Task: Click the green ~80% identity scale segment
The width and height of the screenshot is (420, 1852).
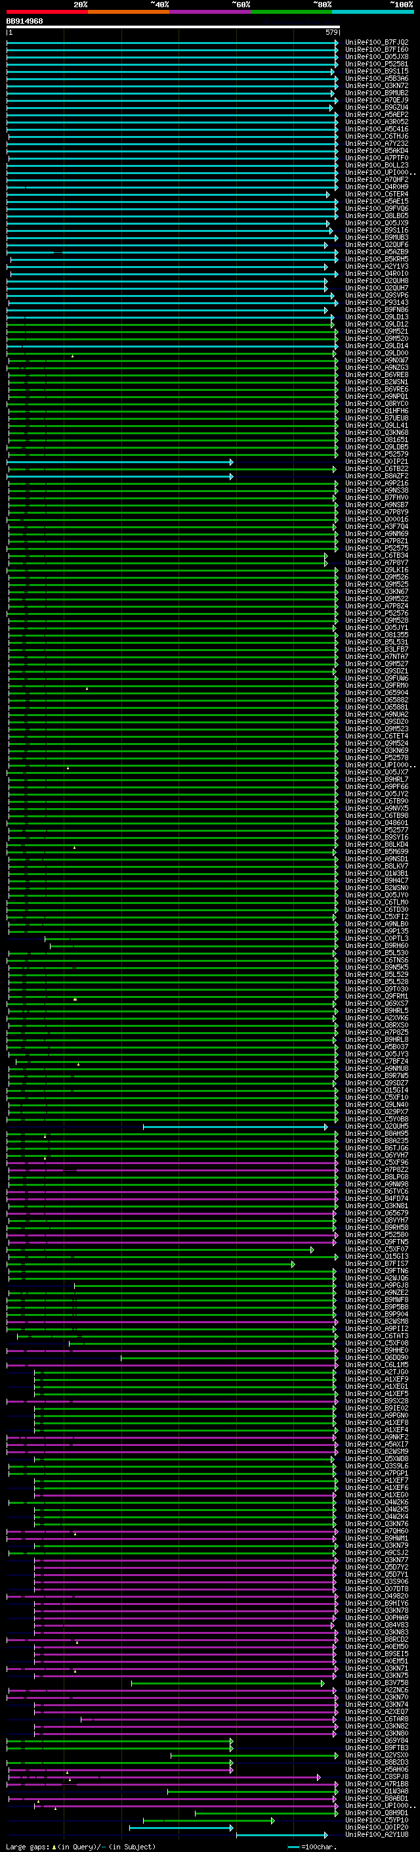Action: pos(291,12)
